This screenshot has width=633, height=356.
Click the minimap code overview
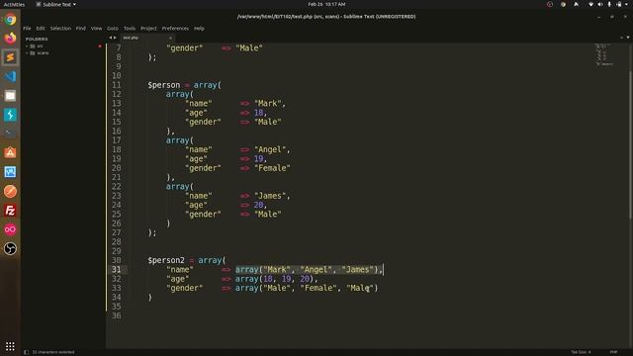click(x=604, y=54)
